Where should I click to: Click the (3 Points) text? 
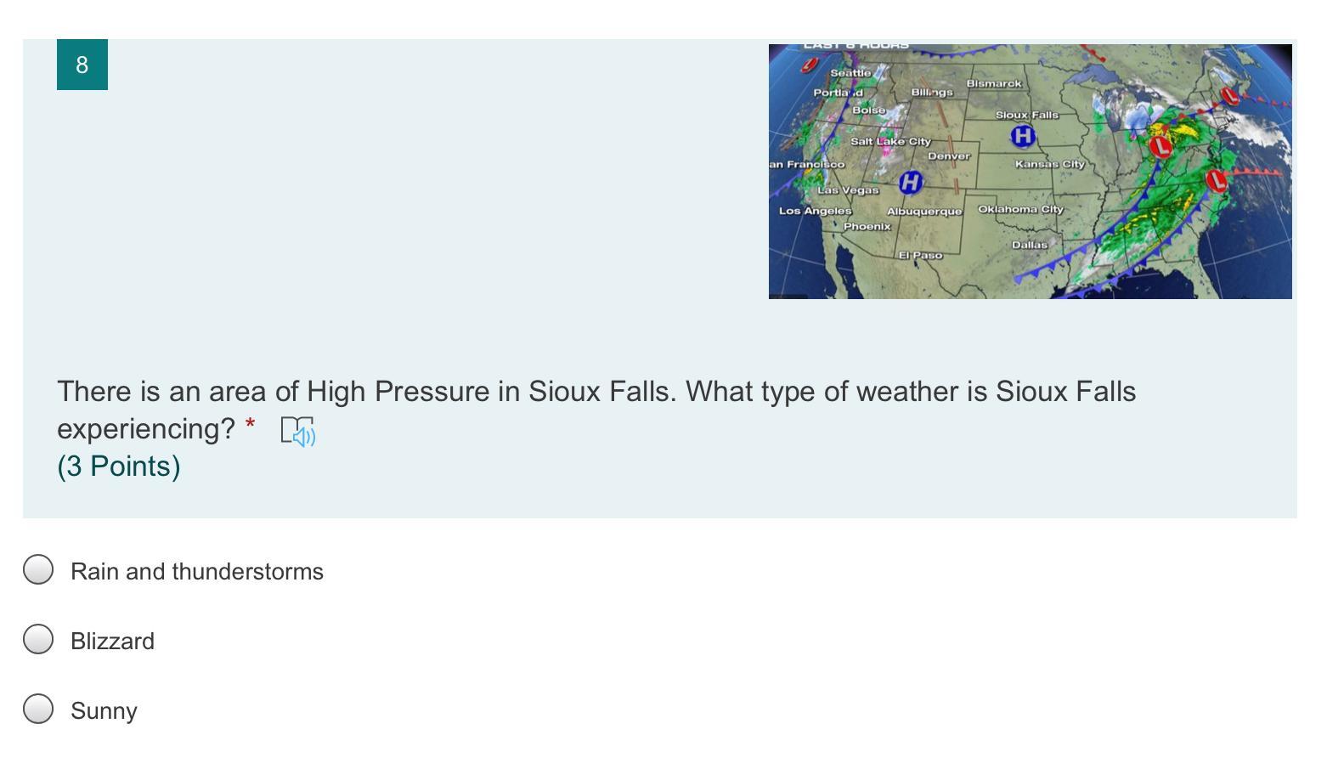click(119, 466)
